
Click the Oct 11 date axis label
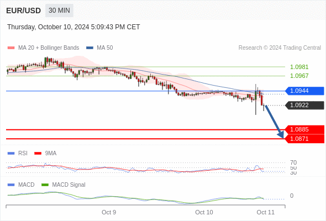tap(266, 212)
